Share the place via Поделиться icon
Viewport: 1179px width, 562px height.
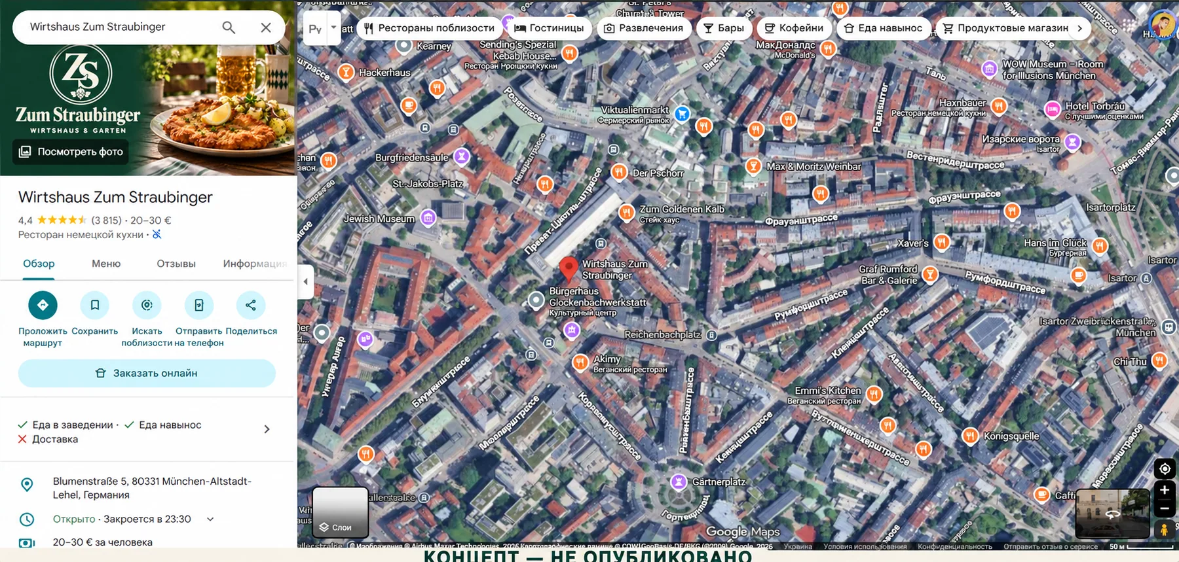click(251, 305)
